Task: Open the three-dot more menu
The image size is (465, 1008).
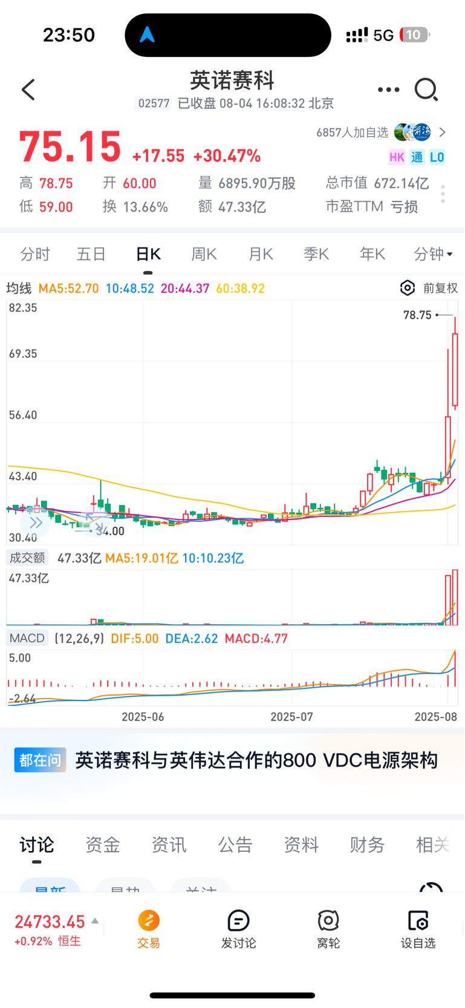Action: 388,90
